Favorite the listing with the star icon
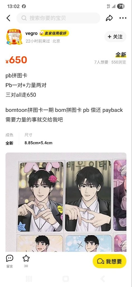This screenshot has height=287, width=132. 26,258
